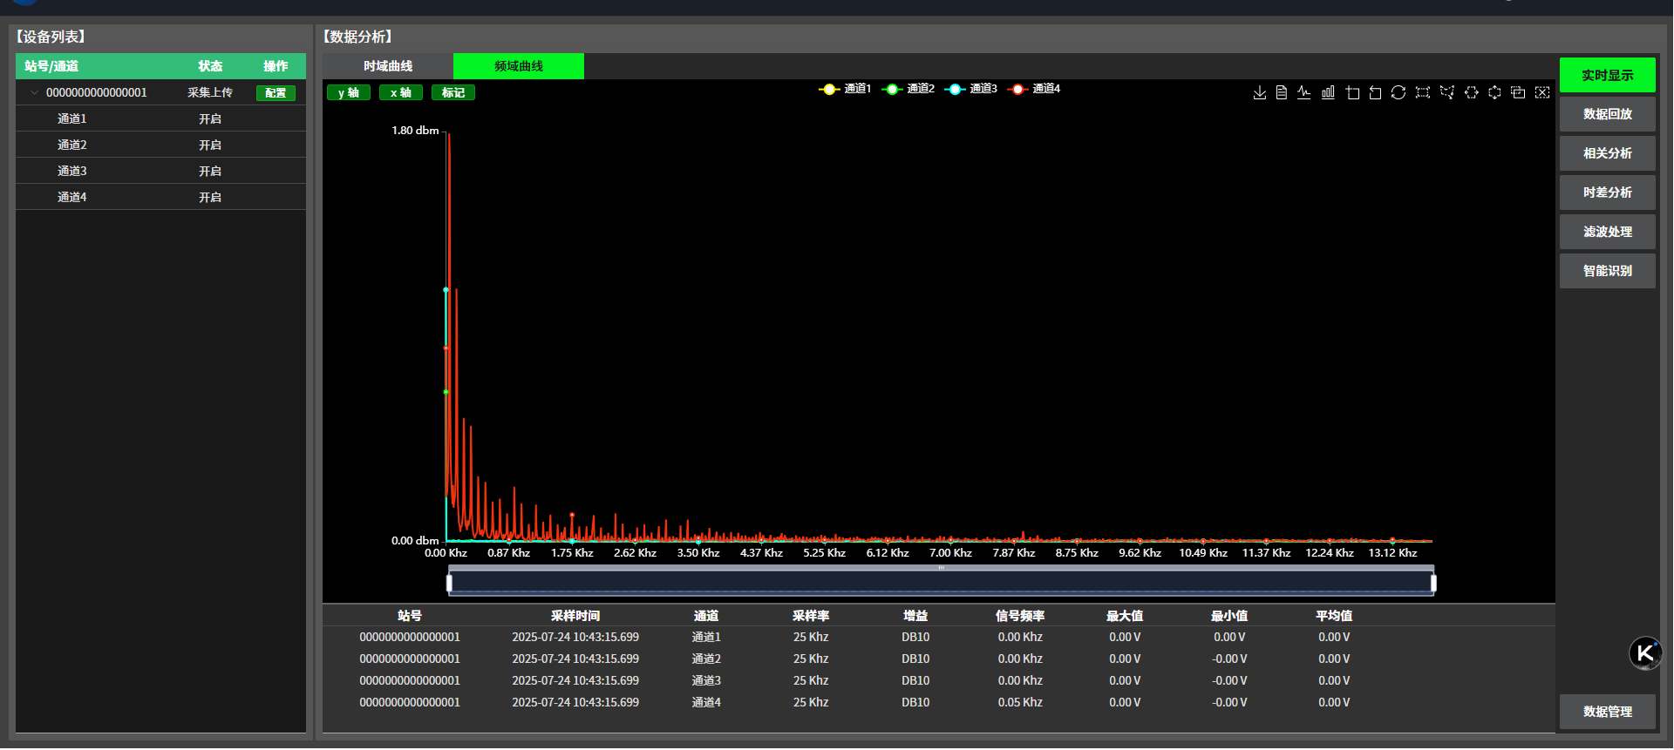1674x750 pixels.
Task: Select 通道2 row in device list
Action: (x=160, y=145)
